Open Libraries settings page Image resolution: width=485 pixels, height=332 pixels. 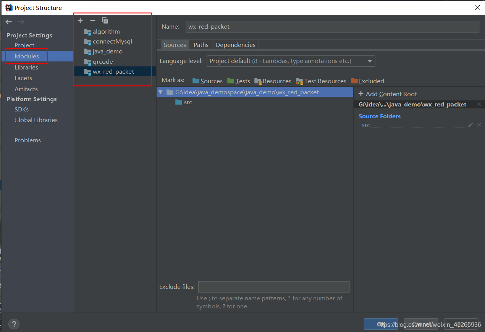(26, 67)
